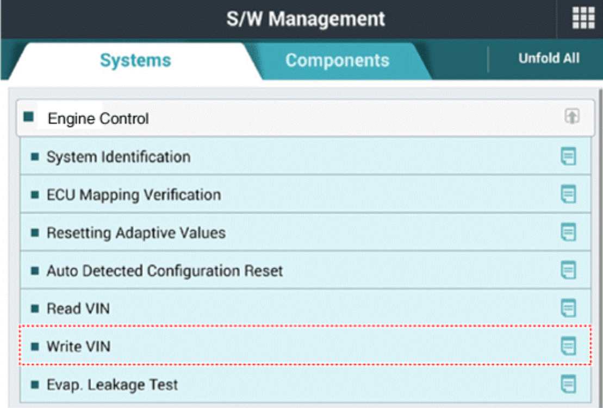Click document icon beside Read VIN

tap(568, 309)
